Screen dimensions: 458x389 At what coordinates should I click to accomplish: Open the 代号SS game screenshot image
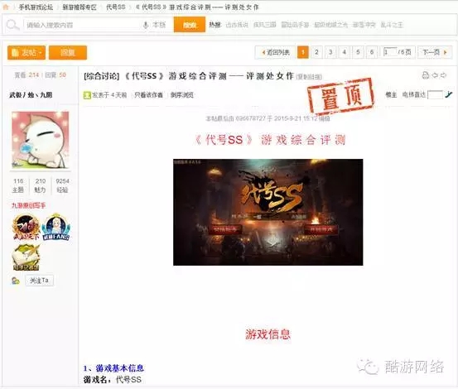268,212
